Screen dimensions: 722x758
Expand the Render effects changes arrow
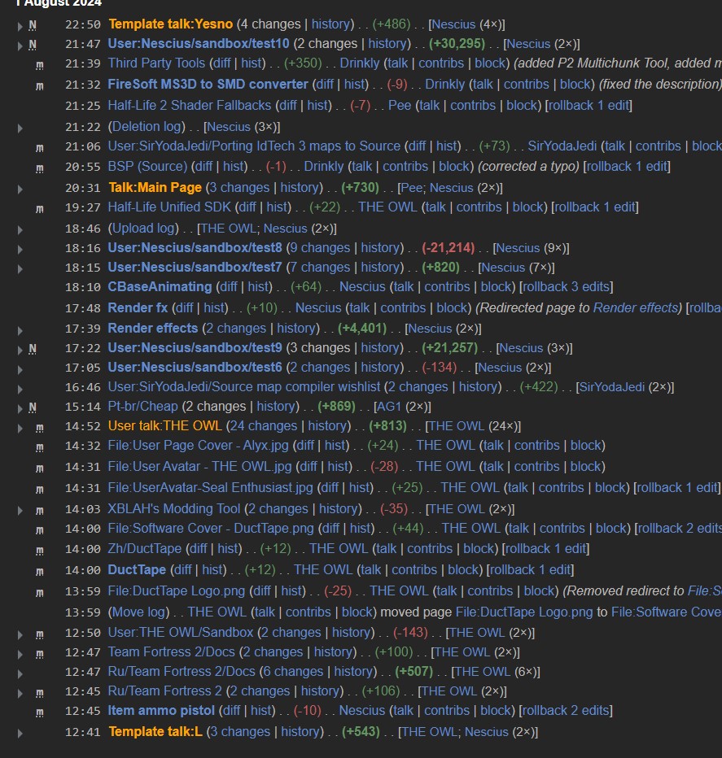click(x=20, y=331)
